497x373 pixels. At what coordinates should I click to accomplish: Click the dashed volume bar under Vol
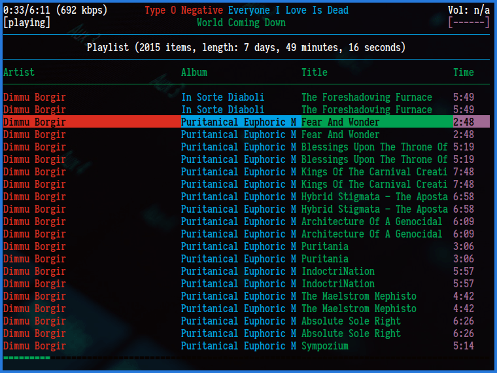469,23
